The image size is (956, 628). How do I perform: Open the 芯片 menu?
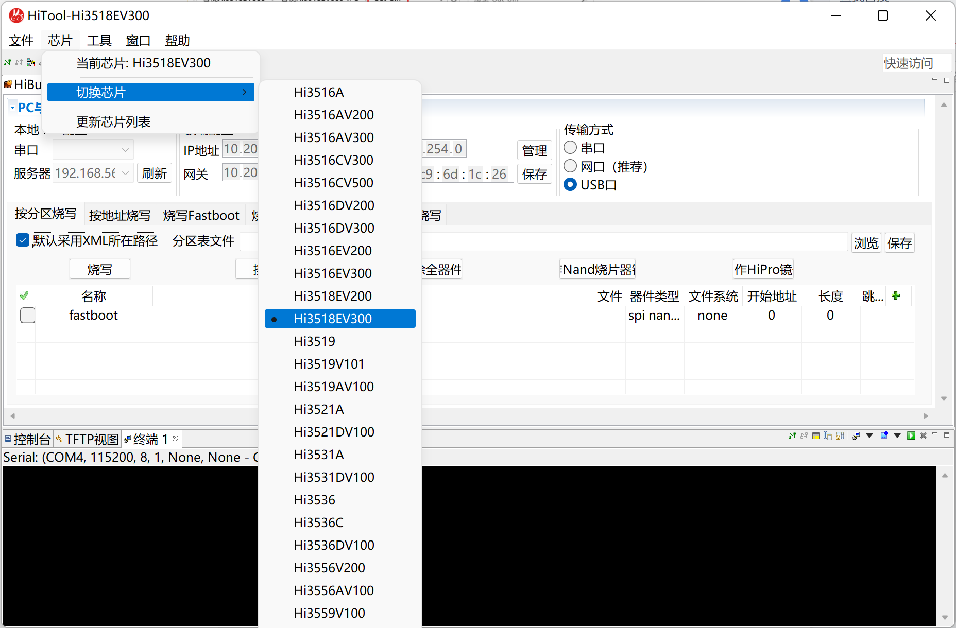pyautogui.click(x=60, y=40)
